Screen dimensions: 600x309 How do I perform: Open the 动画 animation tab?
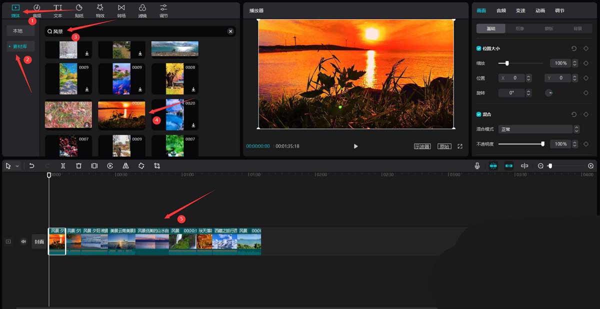tap(540, 10)
